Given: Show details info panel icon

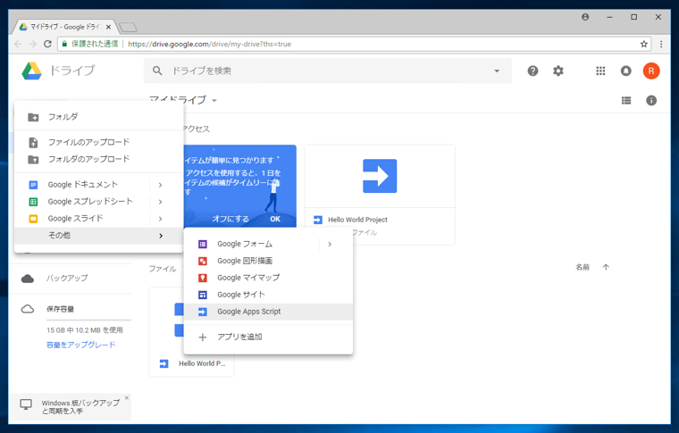Looking at the screenshot, I should tap(651, 100).
